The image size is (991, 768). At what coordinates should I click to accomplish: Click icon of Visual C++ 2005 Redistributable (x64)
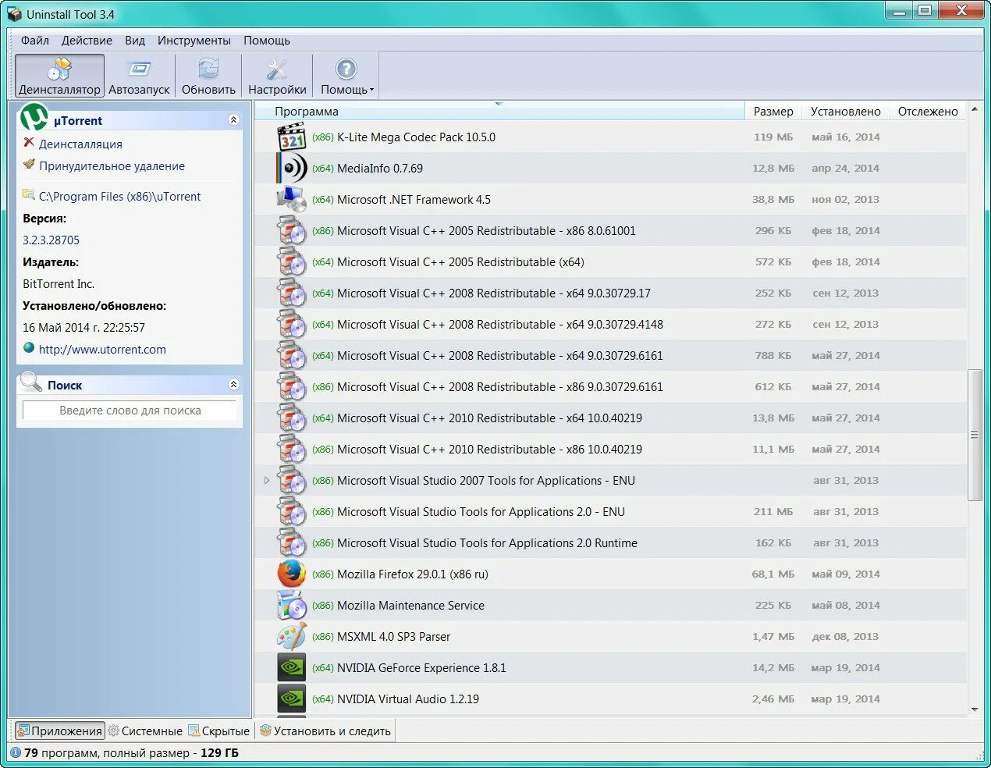(292, 262)
